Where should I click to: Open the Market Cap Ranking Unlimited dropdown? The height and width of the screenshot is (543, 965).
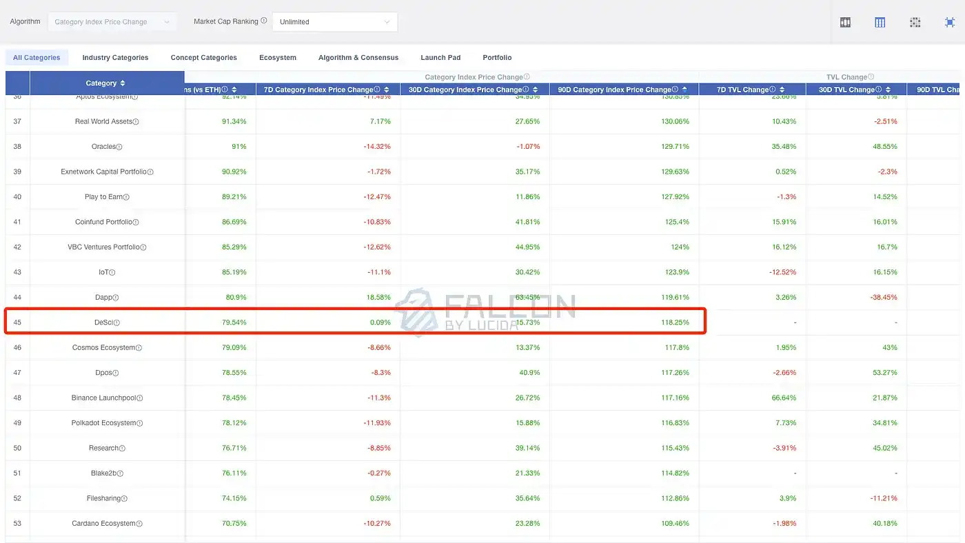(x=334, y=22)
